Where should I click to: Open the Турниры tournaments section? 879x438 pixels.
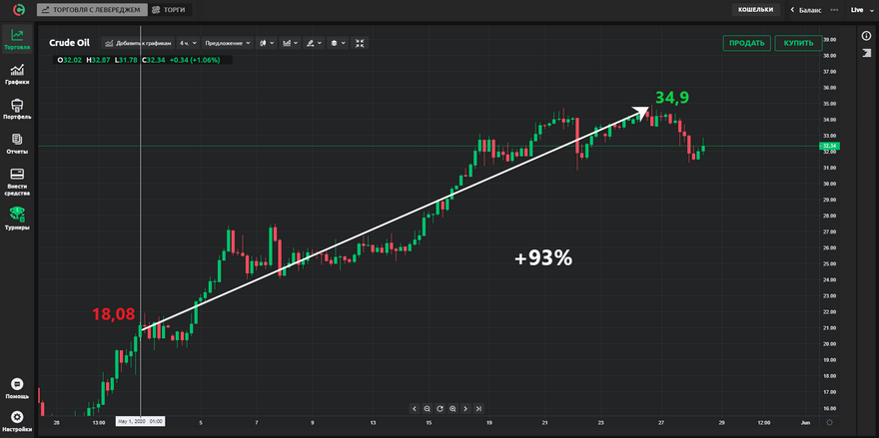pyautogui.click(x=17, y=218)
